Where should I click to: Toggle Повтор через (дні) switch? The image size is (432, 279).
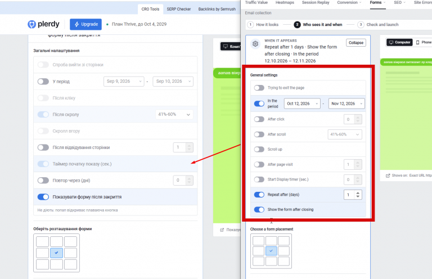coord(43,181)
